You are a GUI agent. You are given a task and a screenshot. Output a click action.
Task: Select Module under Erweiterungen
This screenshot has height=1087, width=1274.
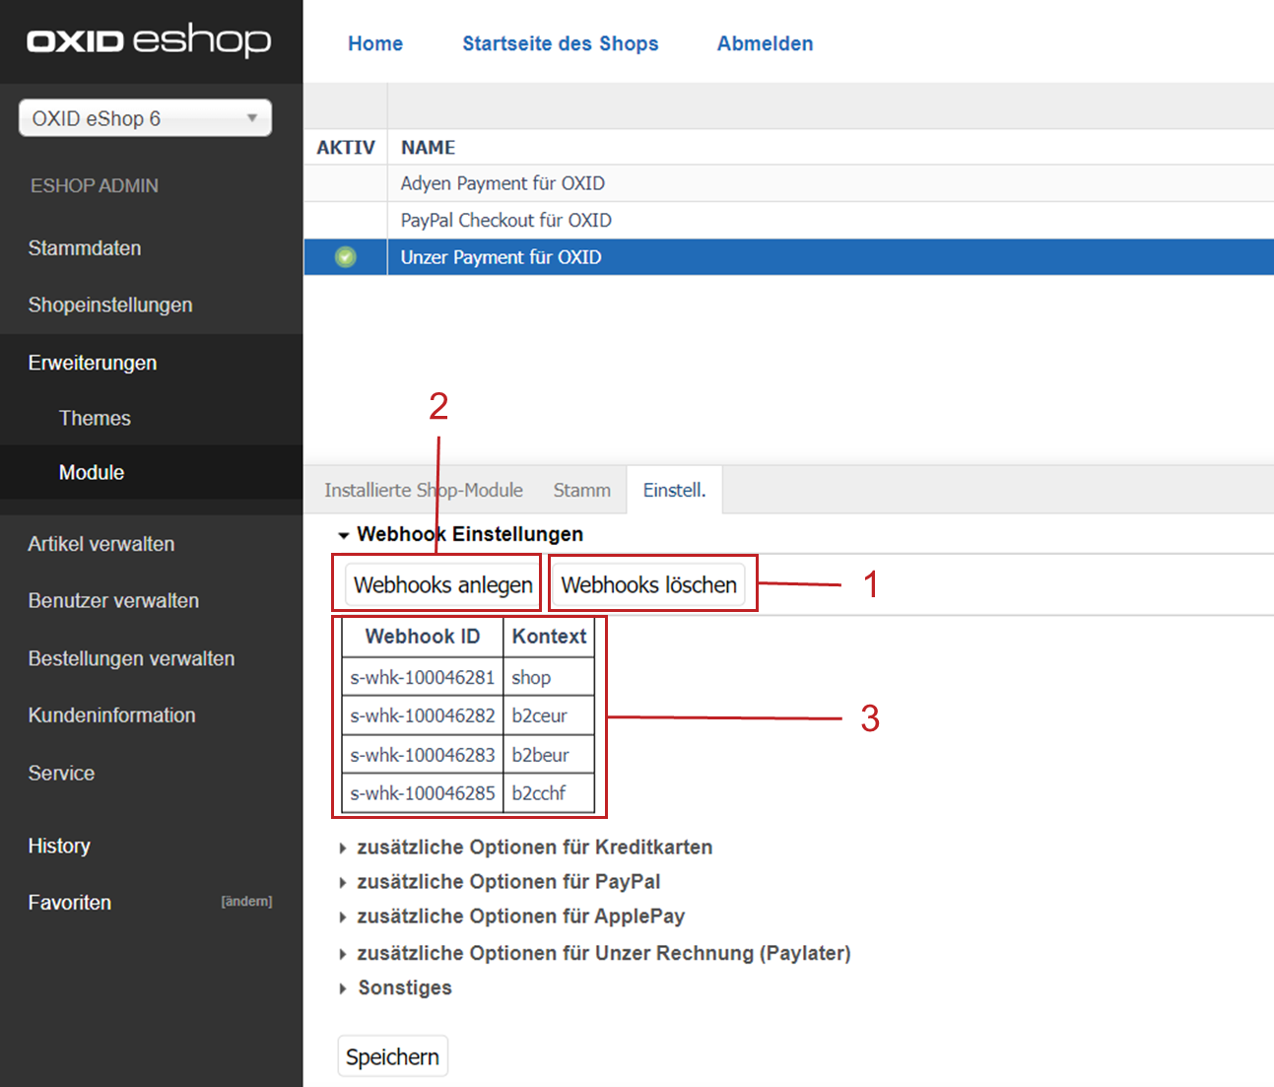tap(92, 472)
